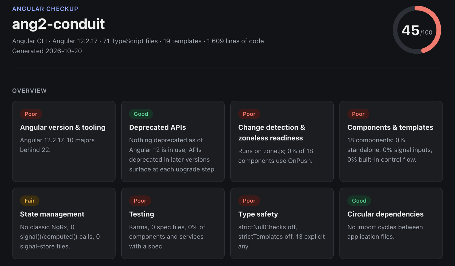Click 'Nothing deprecated as of Angular 12' description
This screenshot has height=266, width=455.
(172, 155)
